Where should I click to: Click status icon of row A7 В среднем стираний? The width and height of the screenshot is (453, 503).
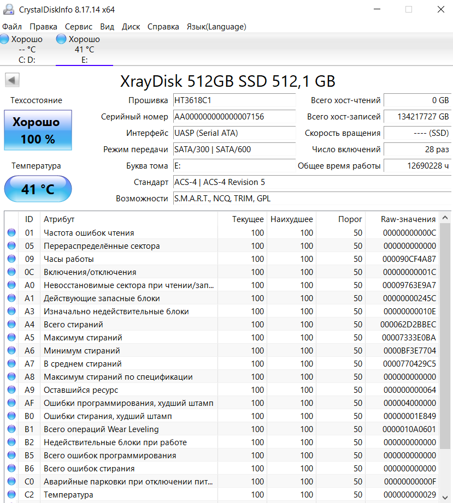click(11, 363)
